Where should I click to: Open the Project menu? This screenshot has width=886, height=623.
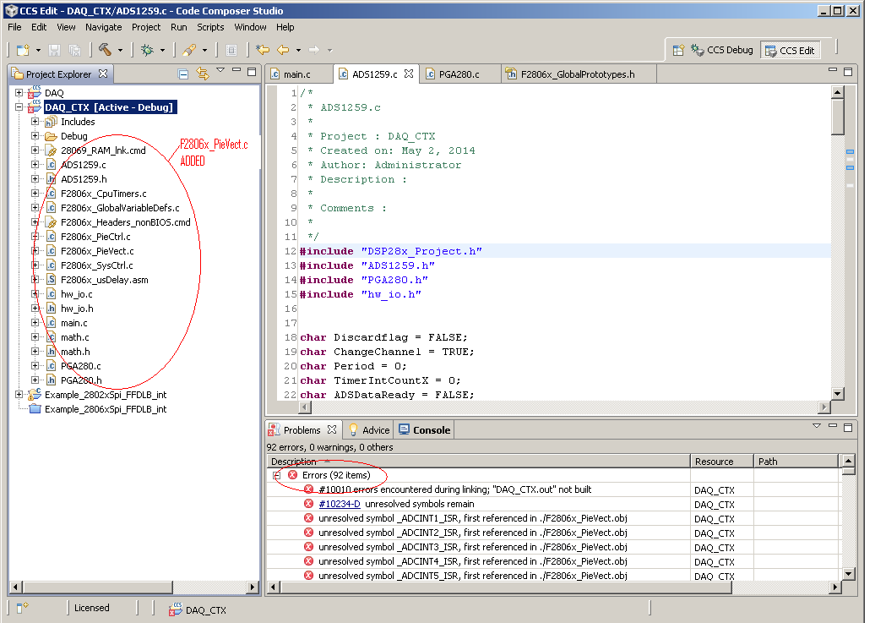[145, 27]
